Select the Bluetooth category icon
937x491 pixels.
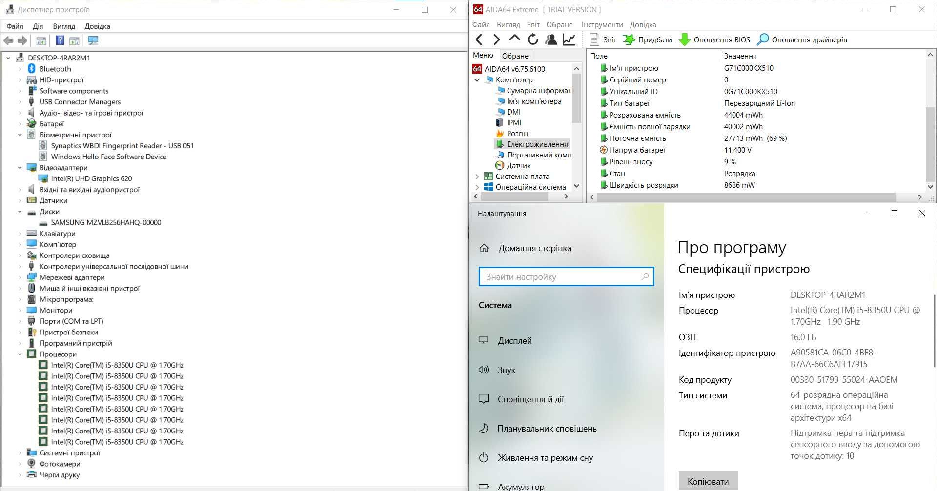[x=32, y=69]
